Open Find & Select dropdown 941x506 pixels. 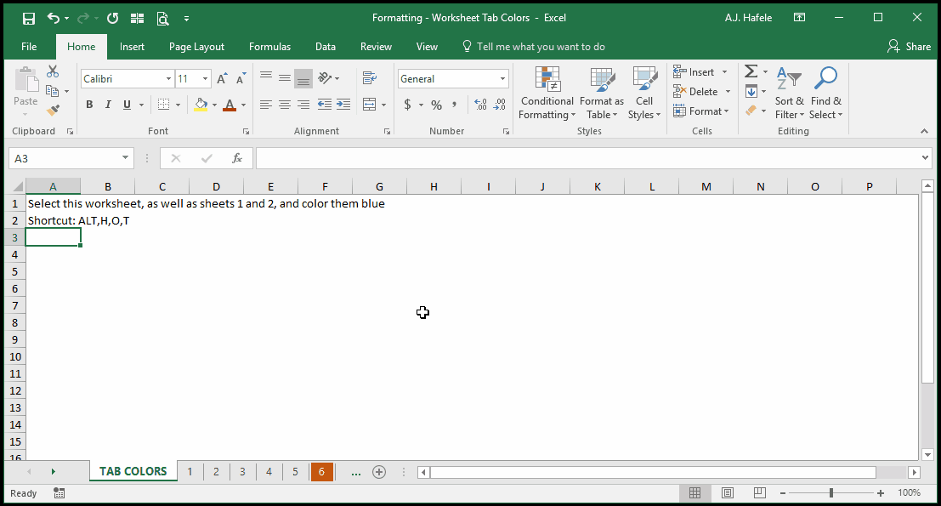(x=825, y=93)
